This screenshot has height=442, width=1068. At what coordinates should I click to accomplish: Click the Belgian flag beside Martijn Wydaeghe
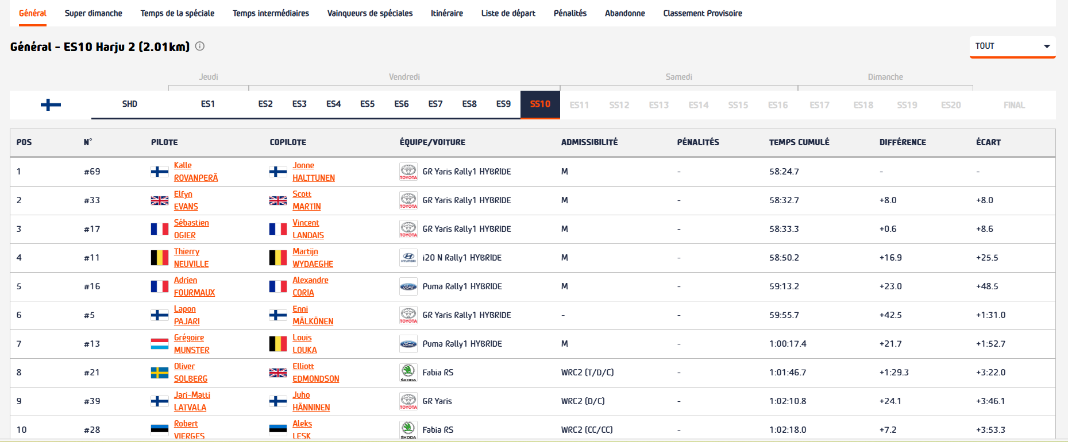click(278, 258)
